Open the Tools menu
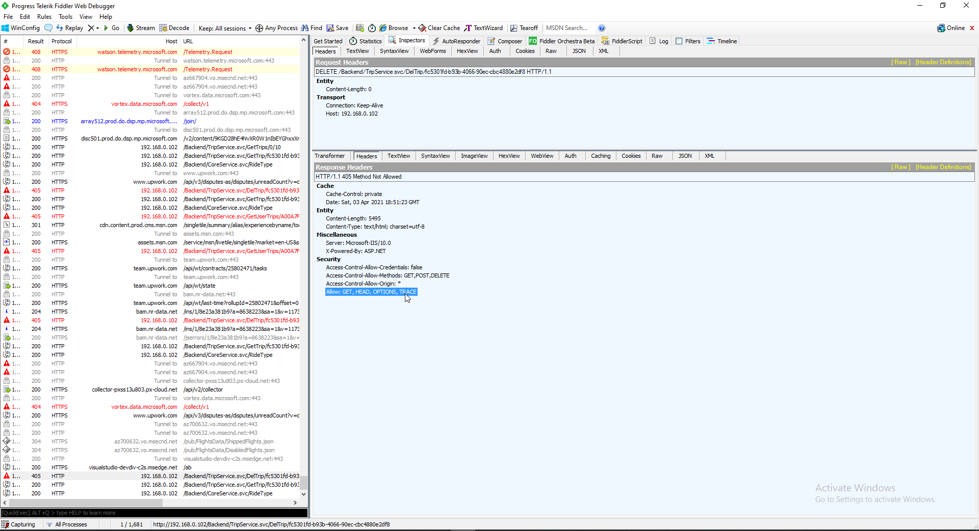Screen dimensions: 979x531 pyautogui.click(x=66, y=17)
